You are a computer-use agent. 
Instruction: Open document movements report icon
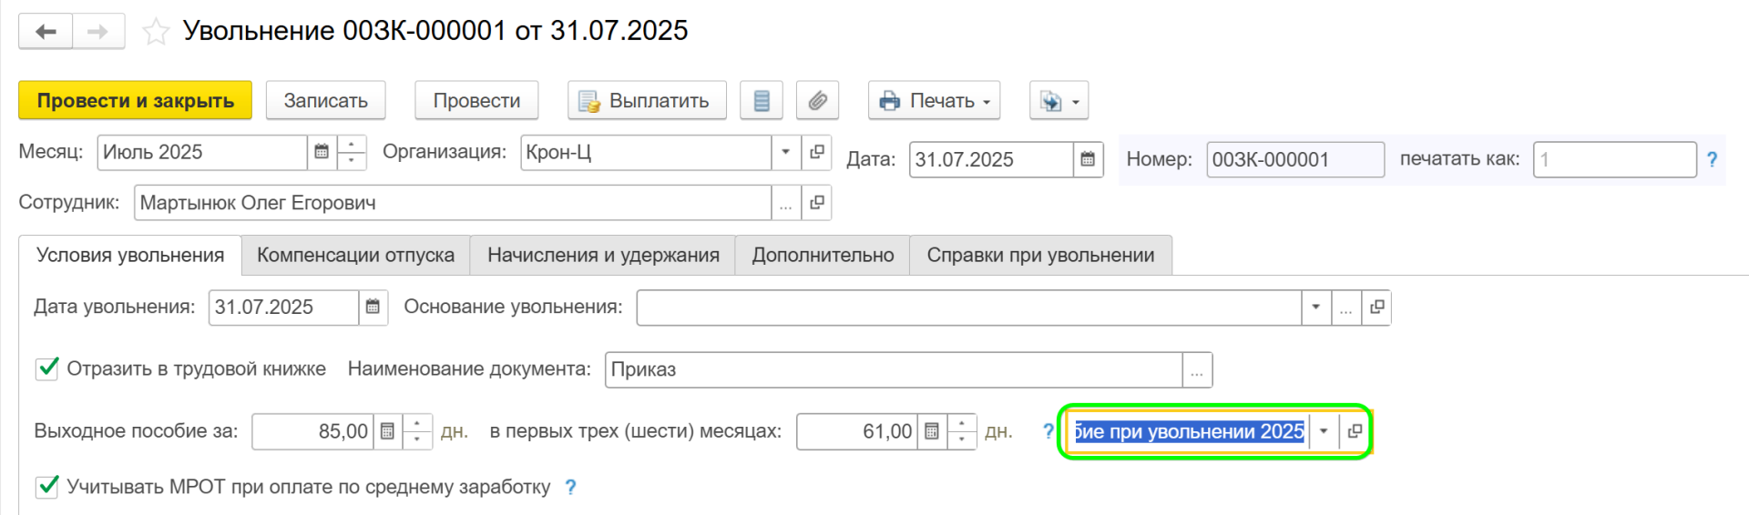point(762,100)
